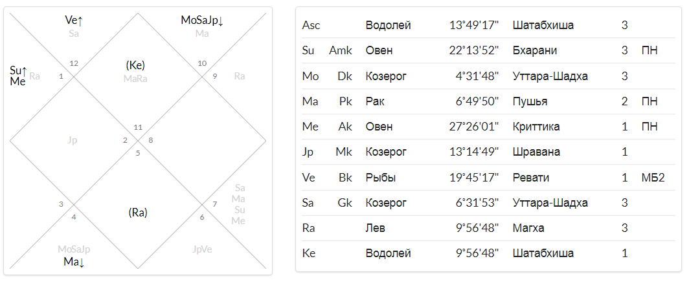
Task: Select the Ревати nakshatra cell
Action: pos(531,178)
